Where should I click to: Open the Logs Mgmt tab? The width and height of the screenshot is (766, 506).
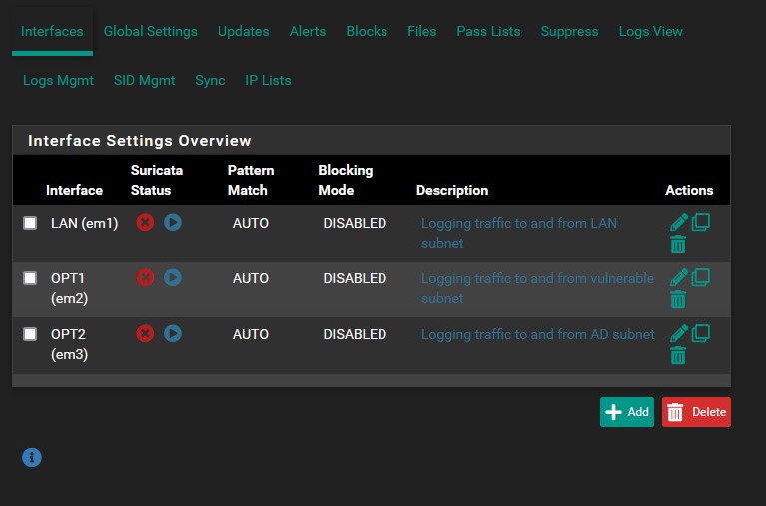pos(58,80)
